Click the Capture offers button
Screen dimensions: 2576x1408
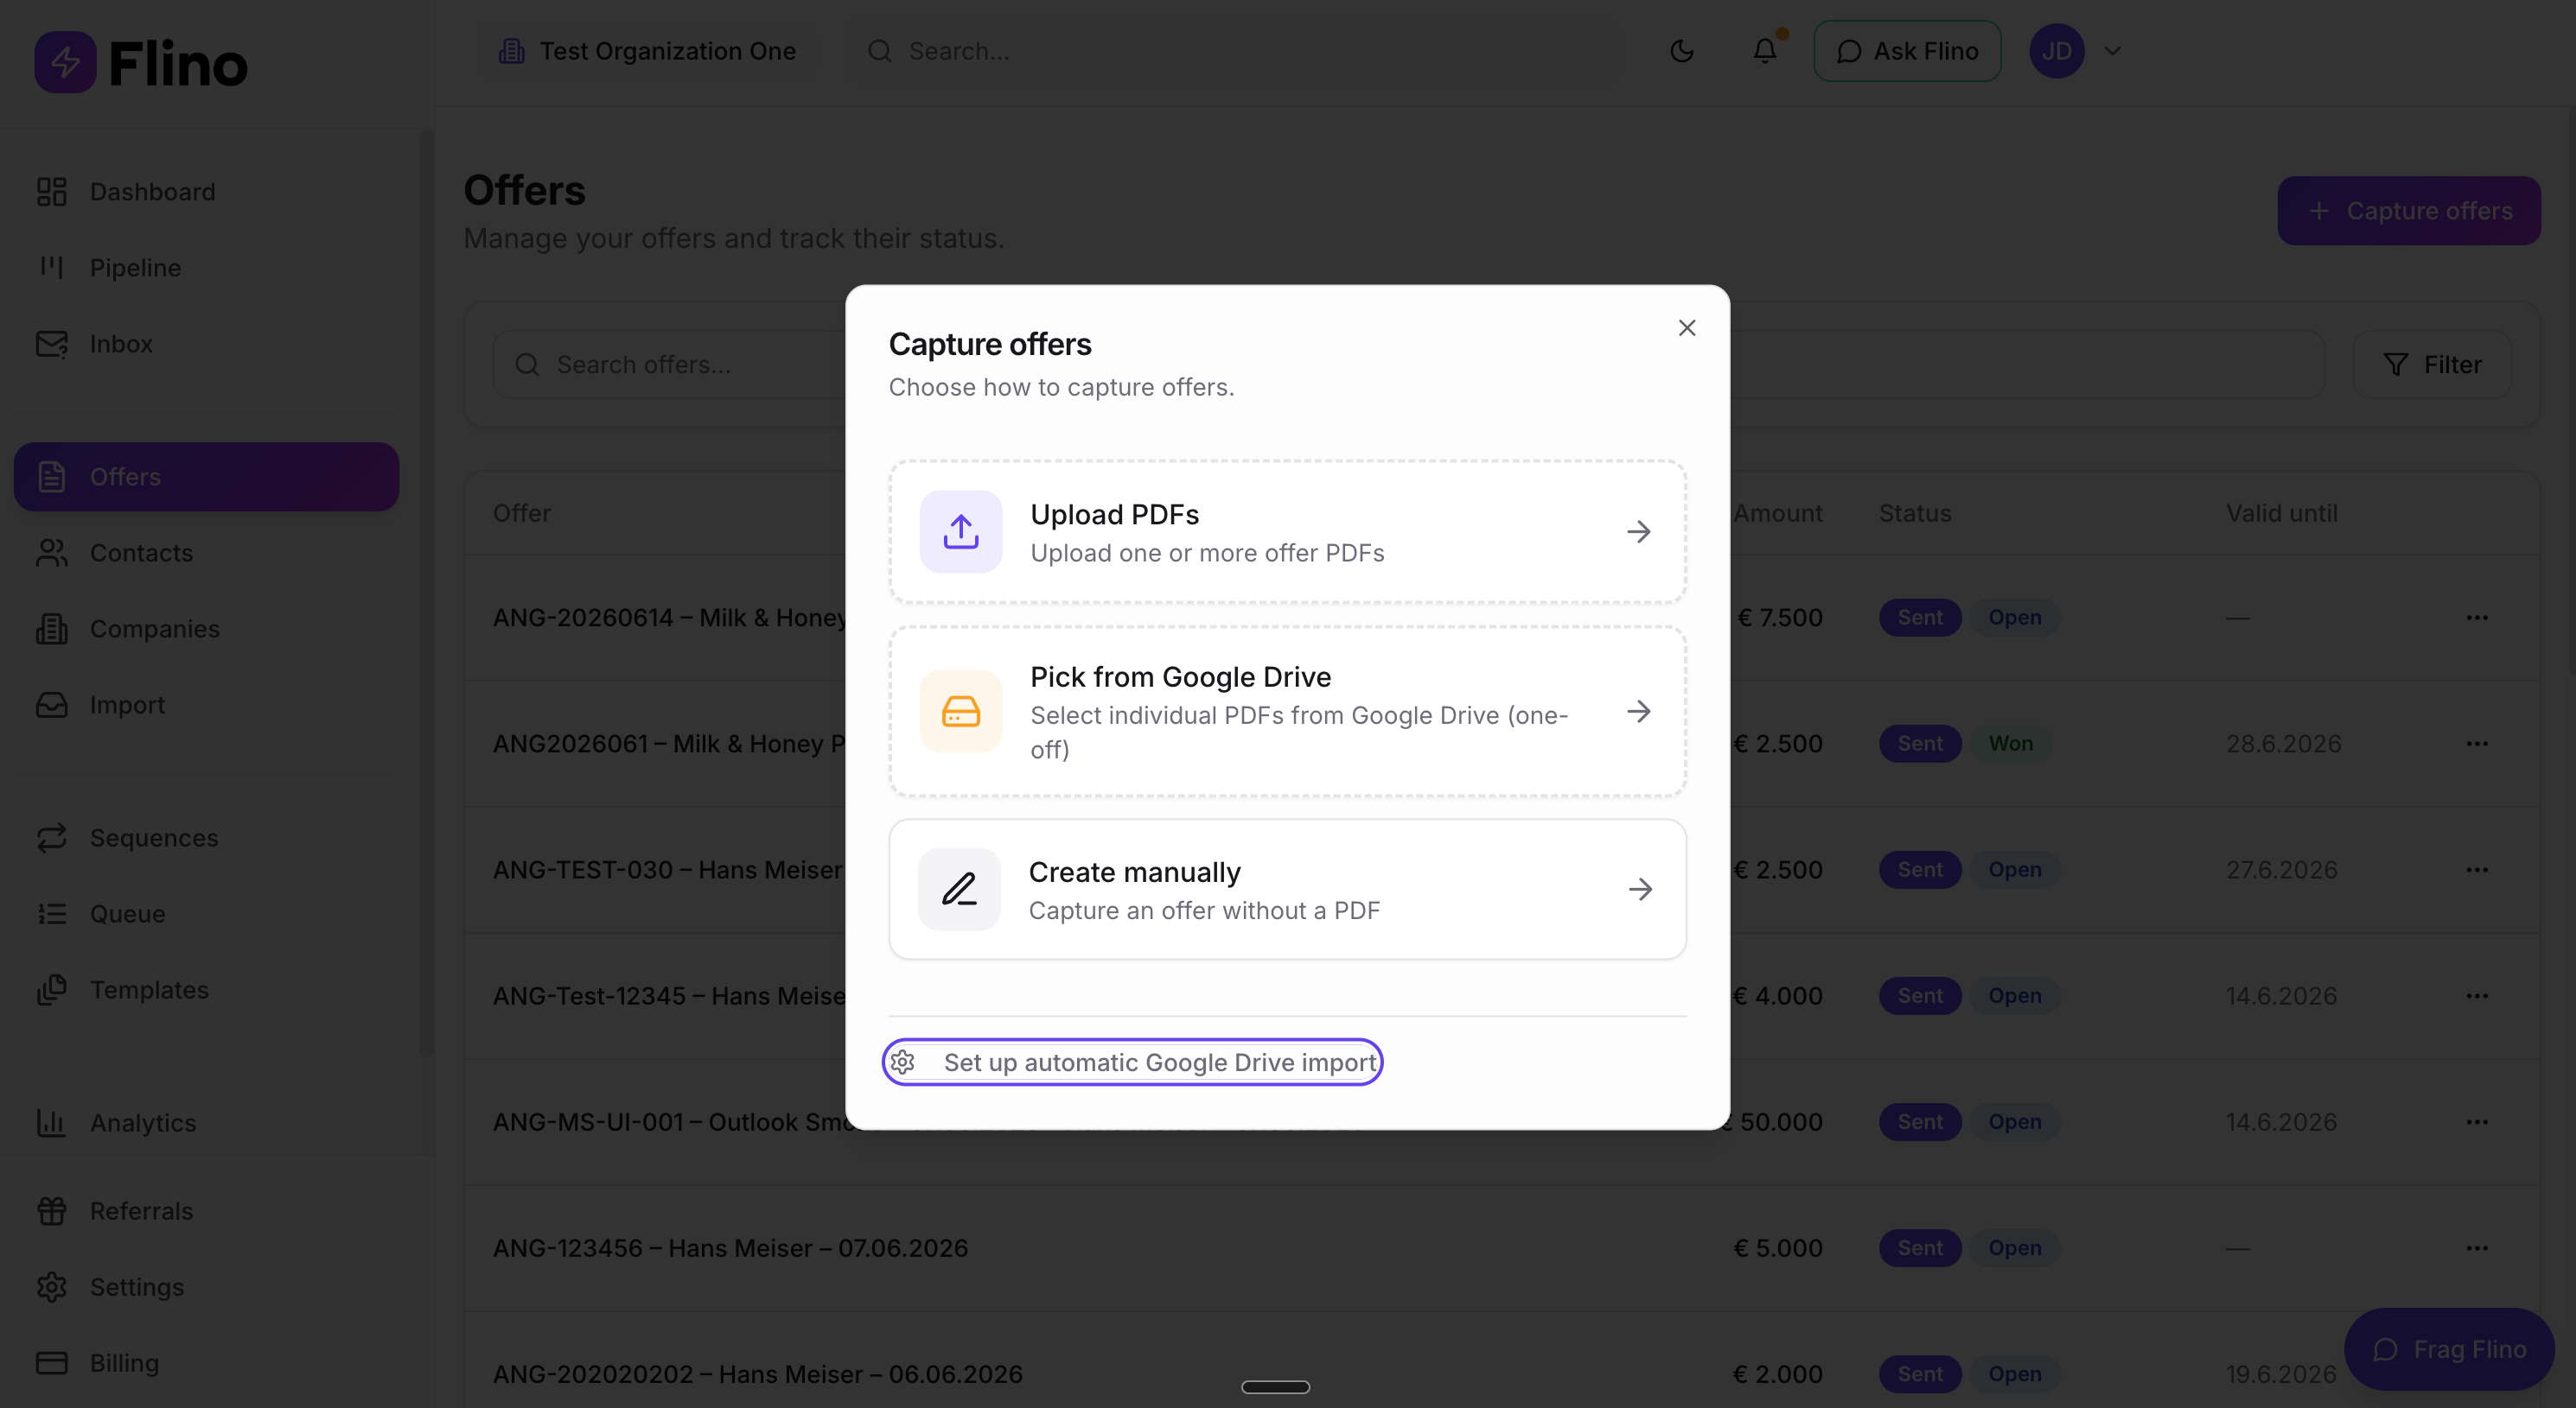tap(2409, 211)
